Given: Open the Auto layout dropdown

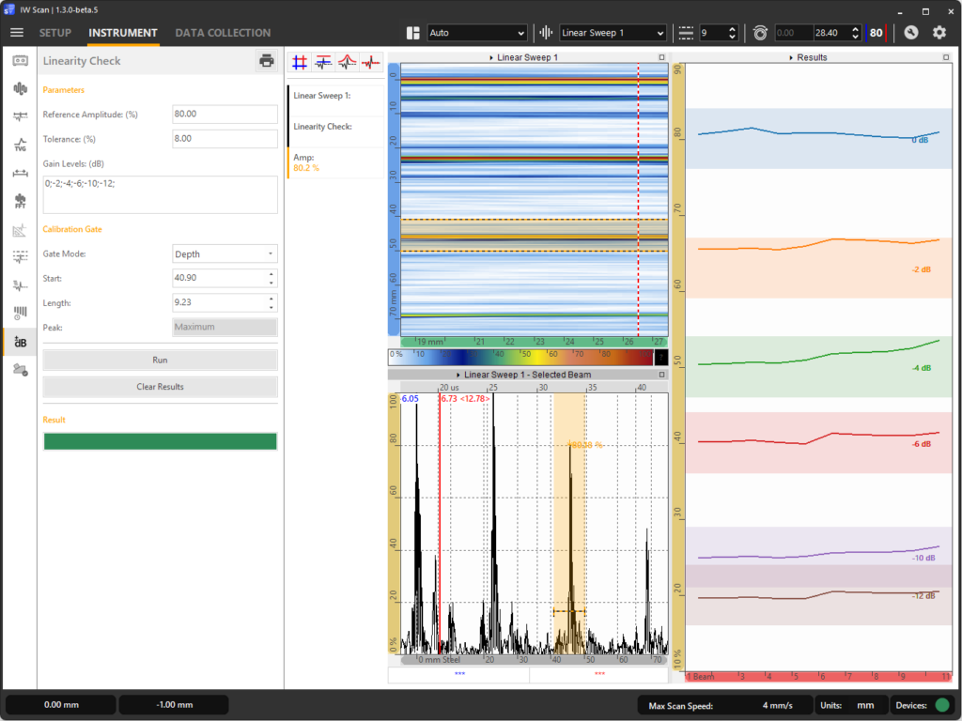Looking at the screenshot, I should (x=476, y=33).
